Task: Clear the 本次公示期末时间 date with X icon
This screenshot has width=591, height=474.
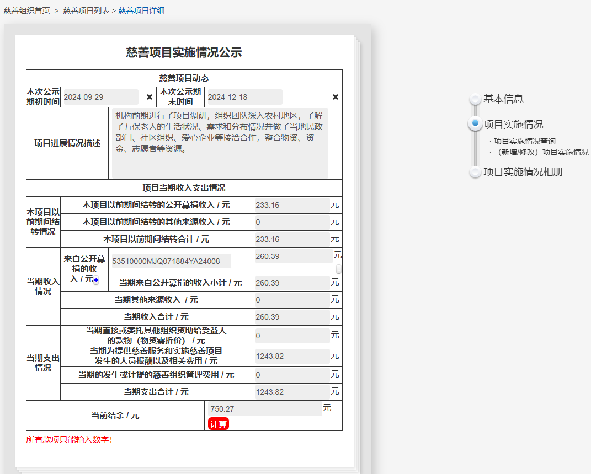Action: [335, 97]
